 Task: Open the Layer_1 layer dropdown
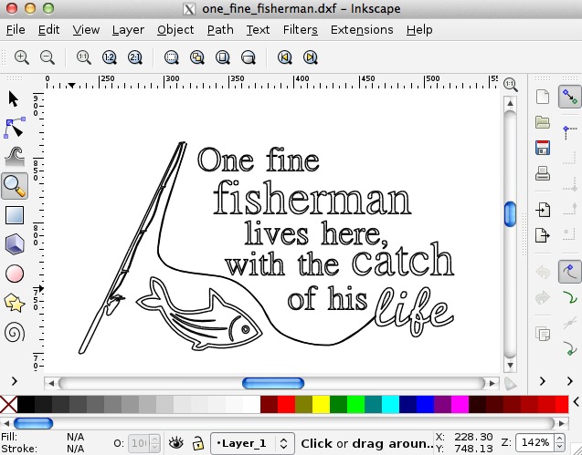point(254,443)
